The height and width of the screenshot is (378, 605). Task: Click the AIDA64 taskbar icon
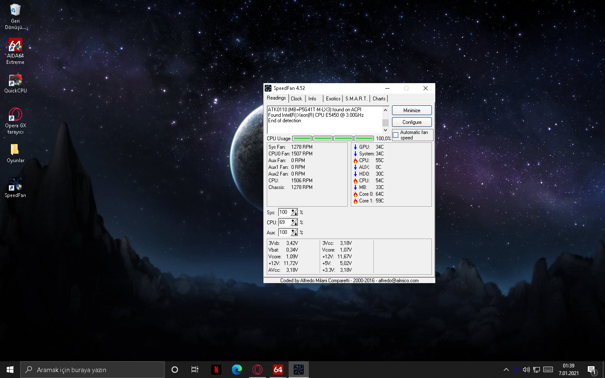(278, 370)
